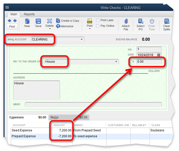Click Clear Splits icon
The image size is (179, 151).
coord(167,21)
